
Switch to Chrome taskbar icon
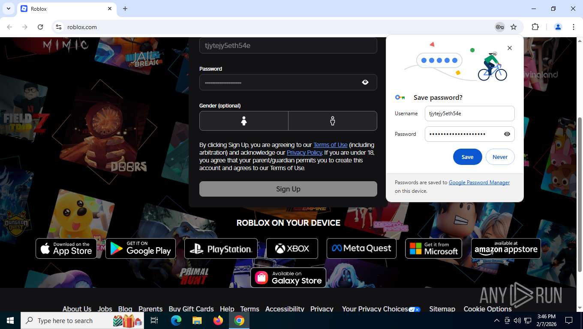[239, 320]
